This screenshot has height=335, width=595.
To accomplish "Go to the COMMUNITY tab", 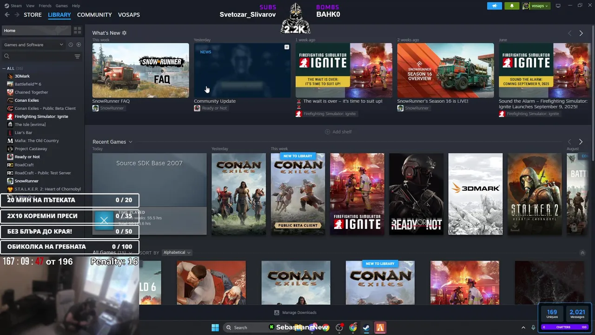I will (94, 15).
